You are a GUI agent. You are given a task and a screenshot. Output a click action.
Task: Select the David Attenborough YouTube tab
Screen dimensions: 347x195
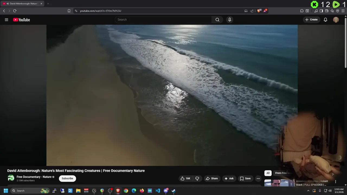[23, 4]
